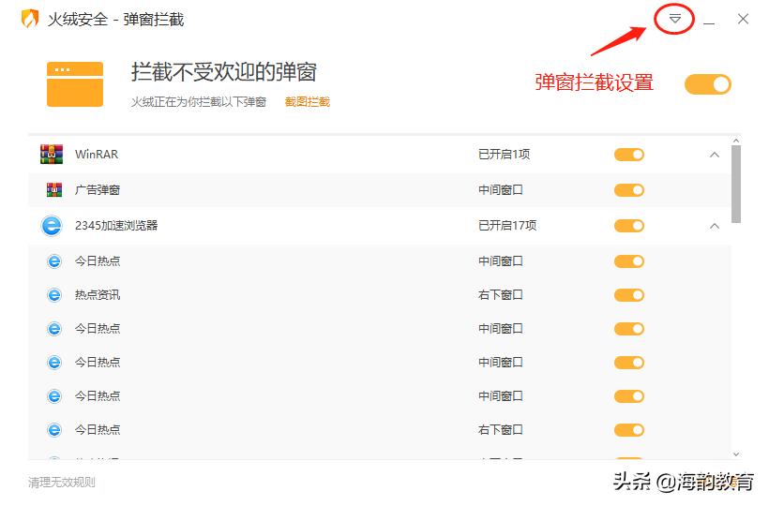Collapse the WinRAR group chevron
This screenshot has width=769, height=506.
click(715, 155)
